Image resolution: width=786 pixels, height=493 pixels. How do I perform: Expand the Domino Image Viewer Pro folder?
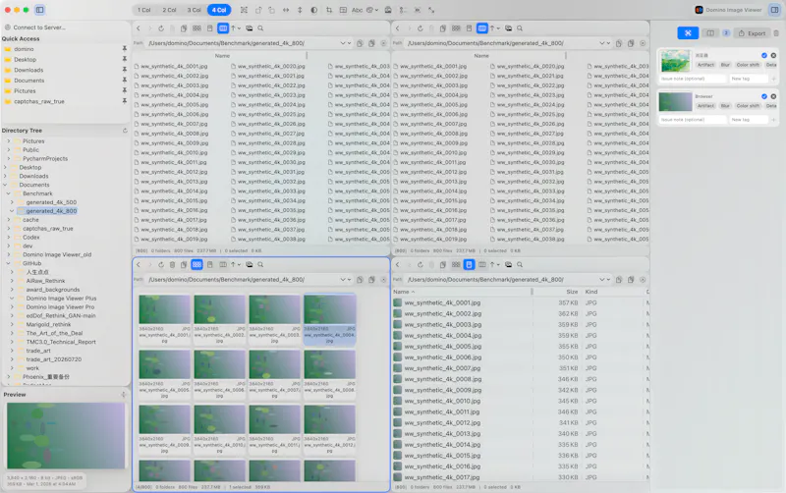(12, 307)
